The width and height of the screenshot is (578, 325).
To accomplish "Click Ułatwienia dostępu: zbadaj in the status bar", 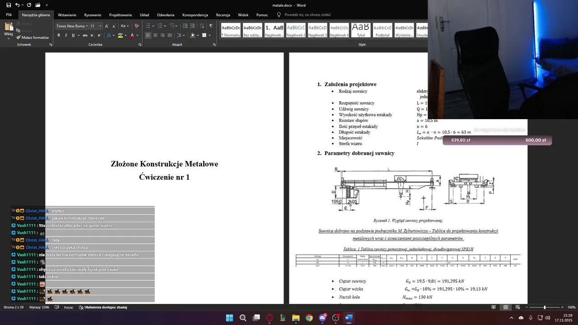I will 103,307.
